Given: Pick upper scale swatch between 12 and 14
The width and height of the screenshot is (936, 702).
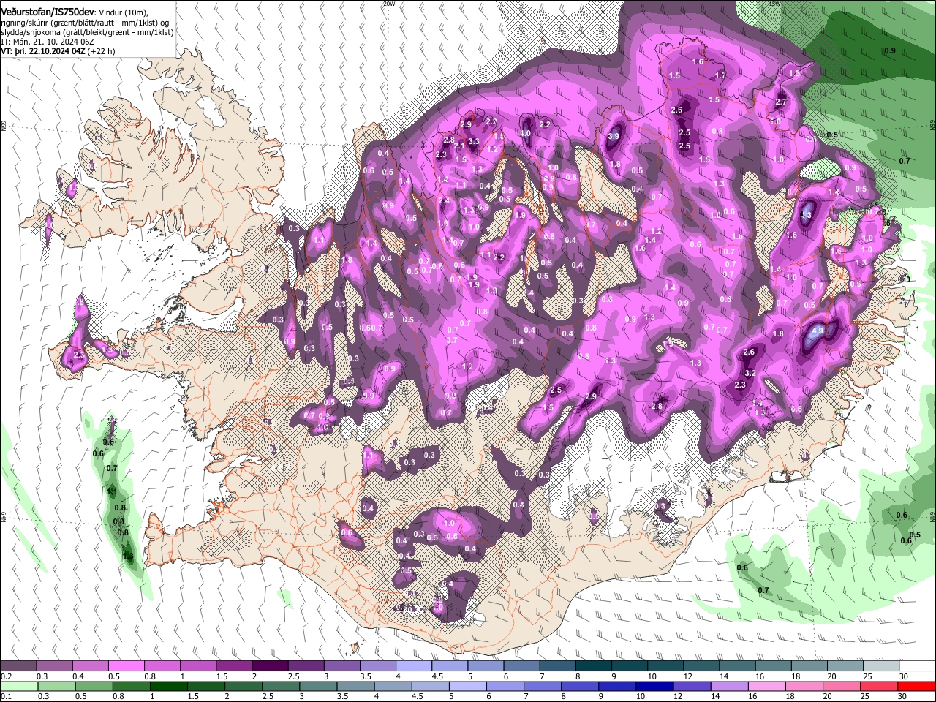Looking at the screenshot, I should click(702, 666).
